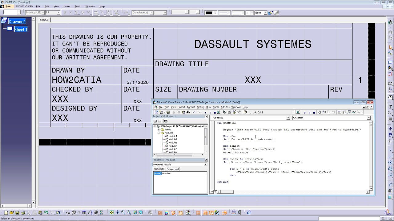
Task: Click the Zoom In magnifier icon
Action: 123,212
